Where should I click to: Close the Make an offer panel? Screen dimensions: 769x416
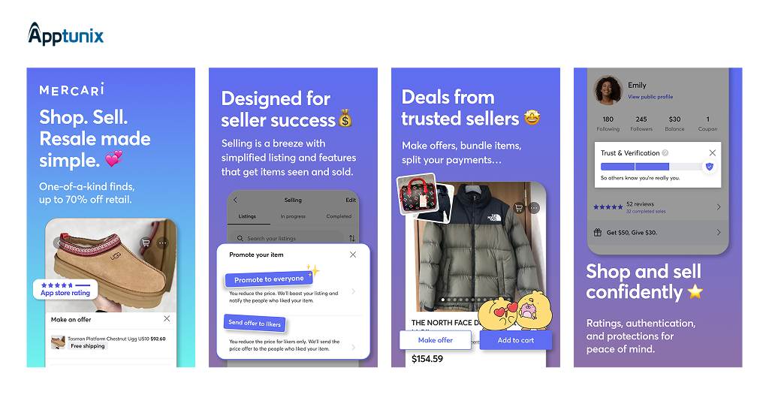tap(167, 319)
